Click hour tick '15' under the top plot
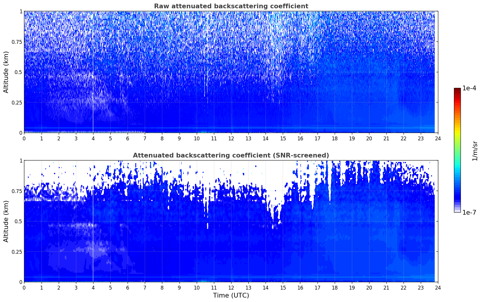Viewport: 481px width, 302px height. click(283, 138)
